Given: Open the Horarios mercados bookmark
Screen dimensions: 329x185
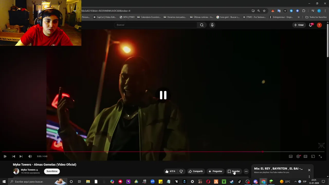Looking at the screenshot, I should pyautogui.click(x=175, y=17).
